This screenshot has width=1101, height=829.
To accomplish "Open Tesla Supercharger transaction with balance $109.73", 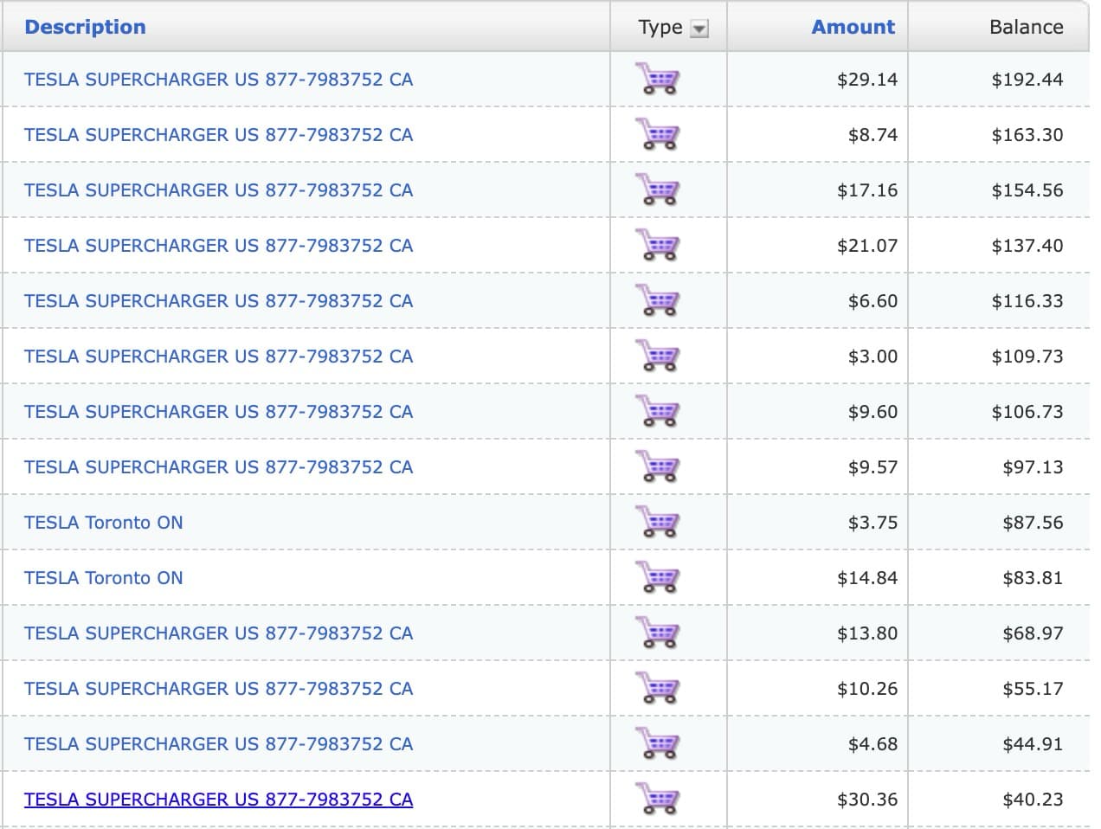I will pyautogui.click(x=218, y=357).
